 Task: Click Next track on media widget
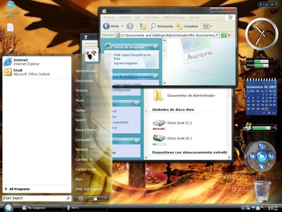coord(271,156)
